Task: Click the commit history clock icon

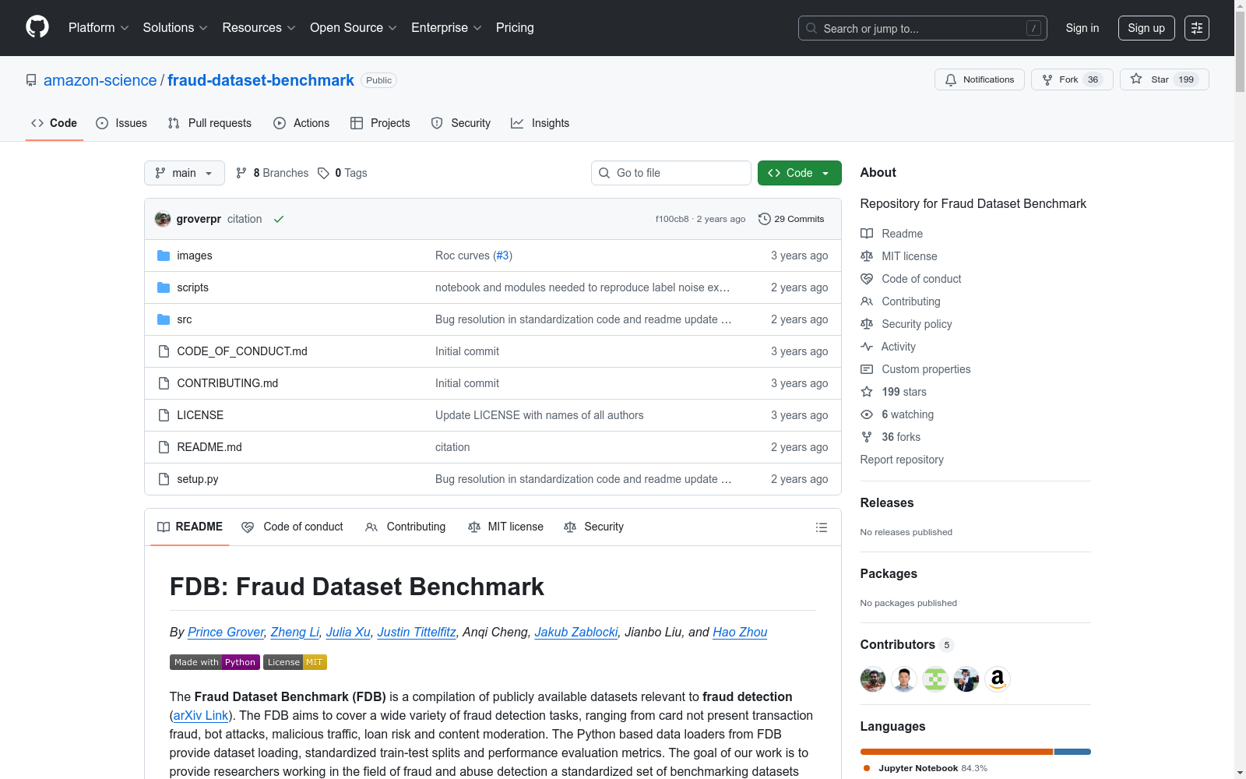Action: (765, 219)
